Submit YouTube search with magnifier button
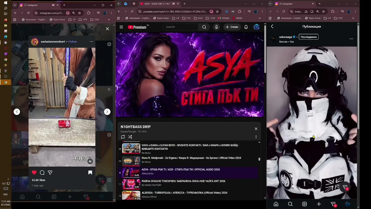 pyautogui.click(x=204, y=27)
